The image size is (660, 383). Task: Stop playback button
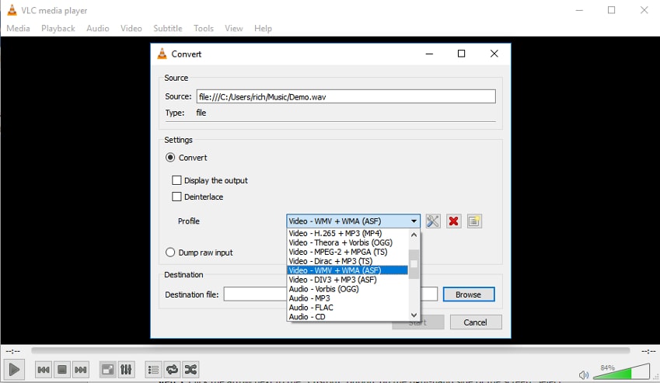tap(62, 370)
